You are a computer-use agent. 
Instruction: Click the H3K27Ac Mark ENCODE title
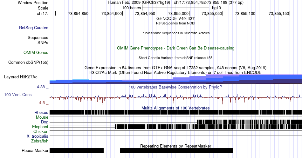[175, 72]
